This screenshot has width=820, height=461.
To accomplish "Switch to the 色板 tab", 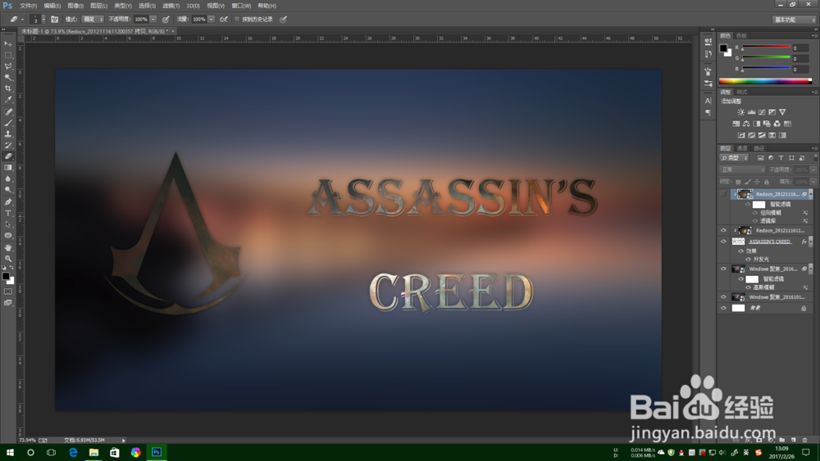I will 741,35.
